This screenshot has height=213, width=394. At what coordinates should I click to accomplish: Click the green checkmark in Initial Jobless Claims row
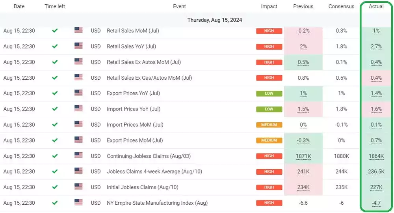(55, 187)
